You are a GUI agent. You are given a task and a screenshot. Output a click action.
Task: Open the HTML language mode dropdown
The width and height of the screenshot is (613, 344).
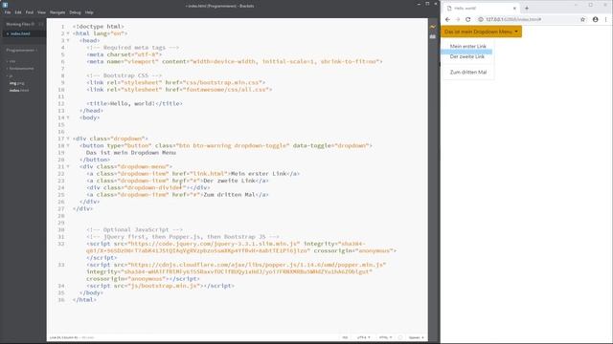tap(385, 337)
